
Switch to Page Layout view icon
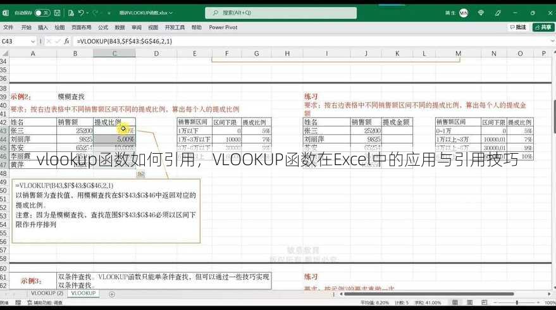[469, 302]
